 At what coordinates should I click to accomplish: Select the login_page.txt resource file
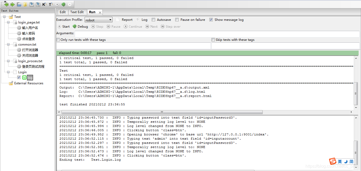tap(29, 22)
